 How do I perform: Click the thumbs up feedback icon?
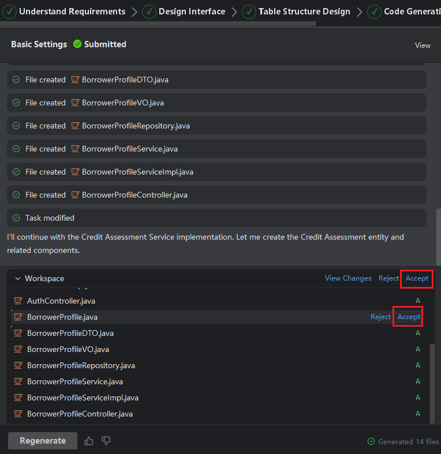coord(89,441)
